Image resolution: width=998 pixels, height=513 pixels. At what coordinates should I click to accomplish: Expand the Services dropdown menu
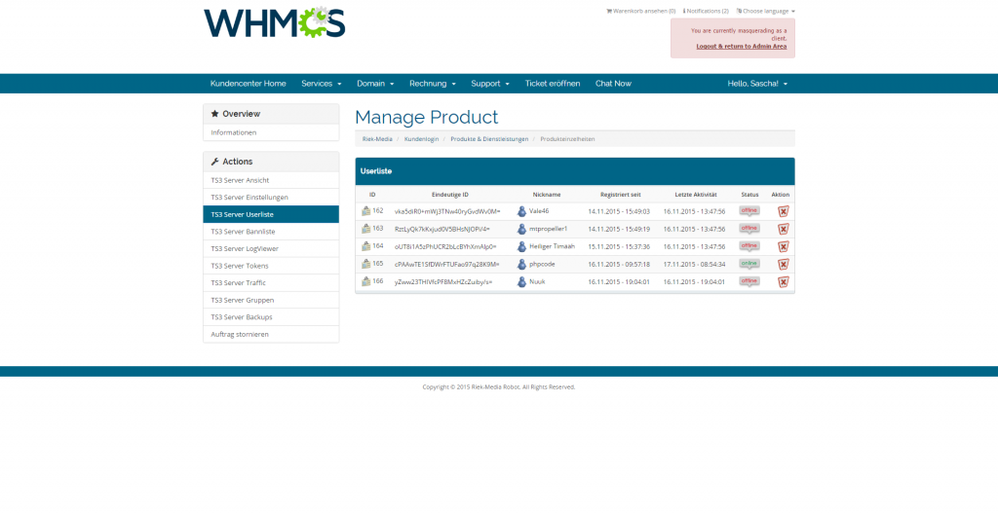[x=321, y=84]
